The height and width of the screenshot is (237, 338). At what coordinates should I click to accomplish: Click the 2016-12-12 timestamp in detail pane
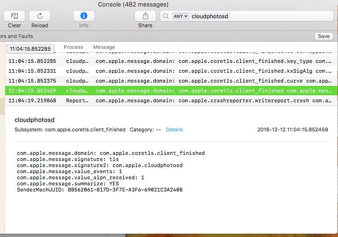click(x=293, y=130)
